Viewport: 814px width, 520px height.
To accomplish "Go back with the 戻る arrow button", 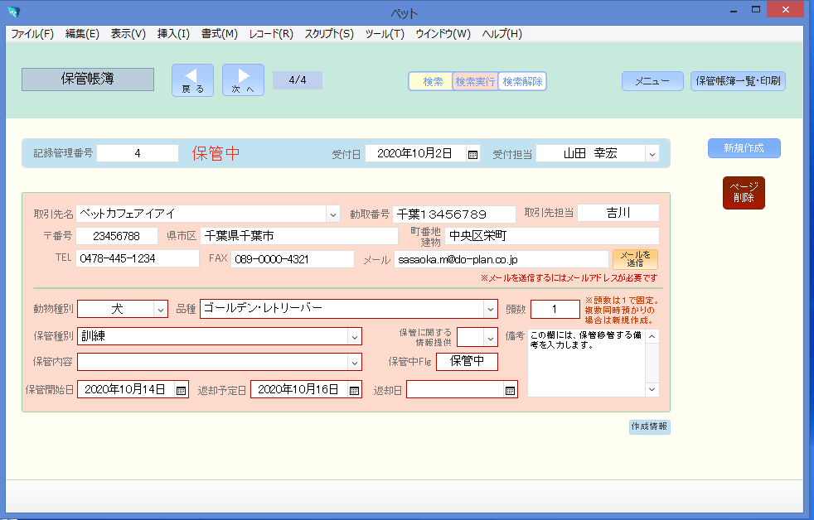I will 192,80.
